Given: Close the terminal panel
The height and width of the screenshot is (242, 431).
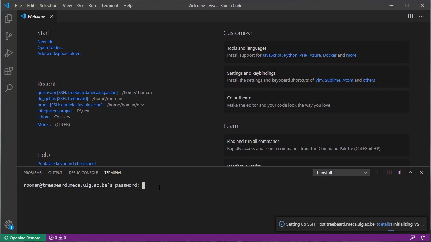Looking at the screenshot, I should coord(421,172).
